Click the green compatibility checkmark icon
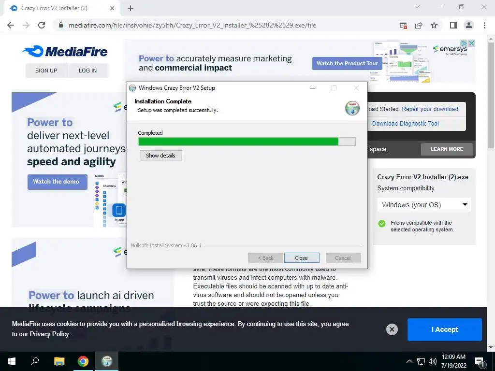Image resolution: width=495 pixels, height=371 pixels. [382, 224]
